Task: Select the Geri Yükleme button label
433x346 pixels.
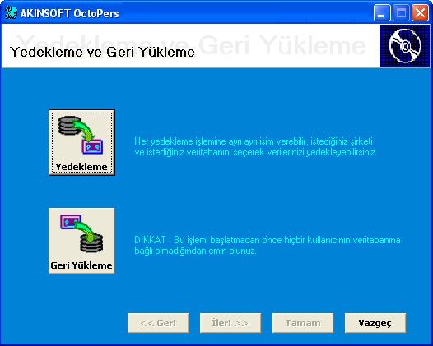Action: 81,265
